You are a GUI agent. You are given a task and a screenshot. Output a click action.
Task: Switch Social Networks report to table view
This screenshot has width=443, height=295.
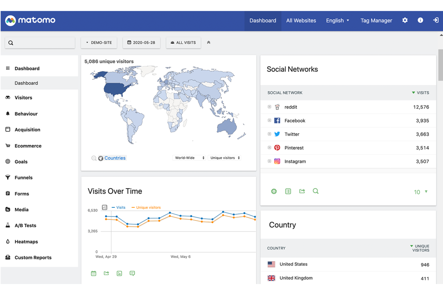[x=288, y=191]
